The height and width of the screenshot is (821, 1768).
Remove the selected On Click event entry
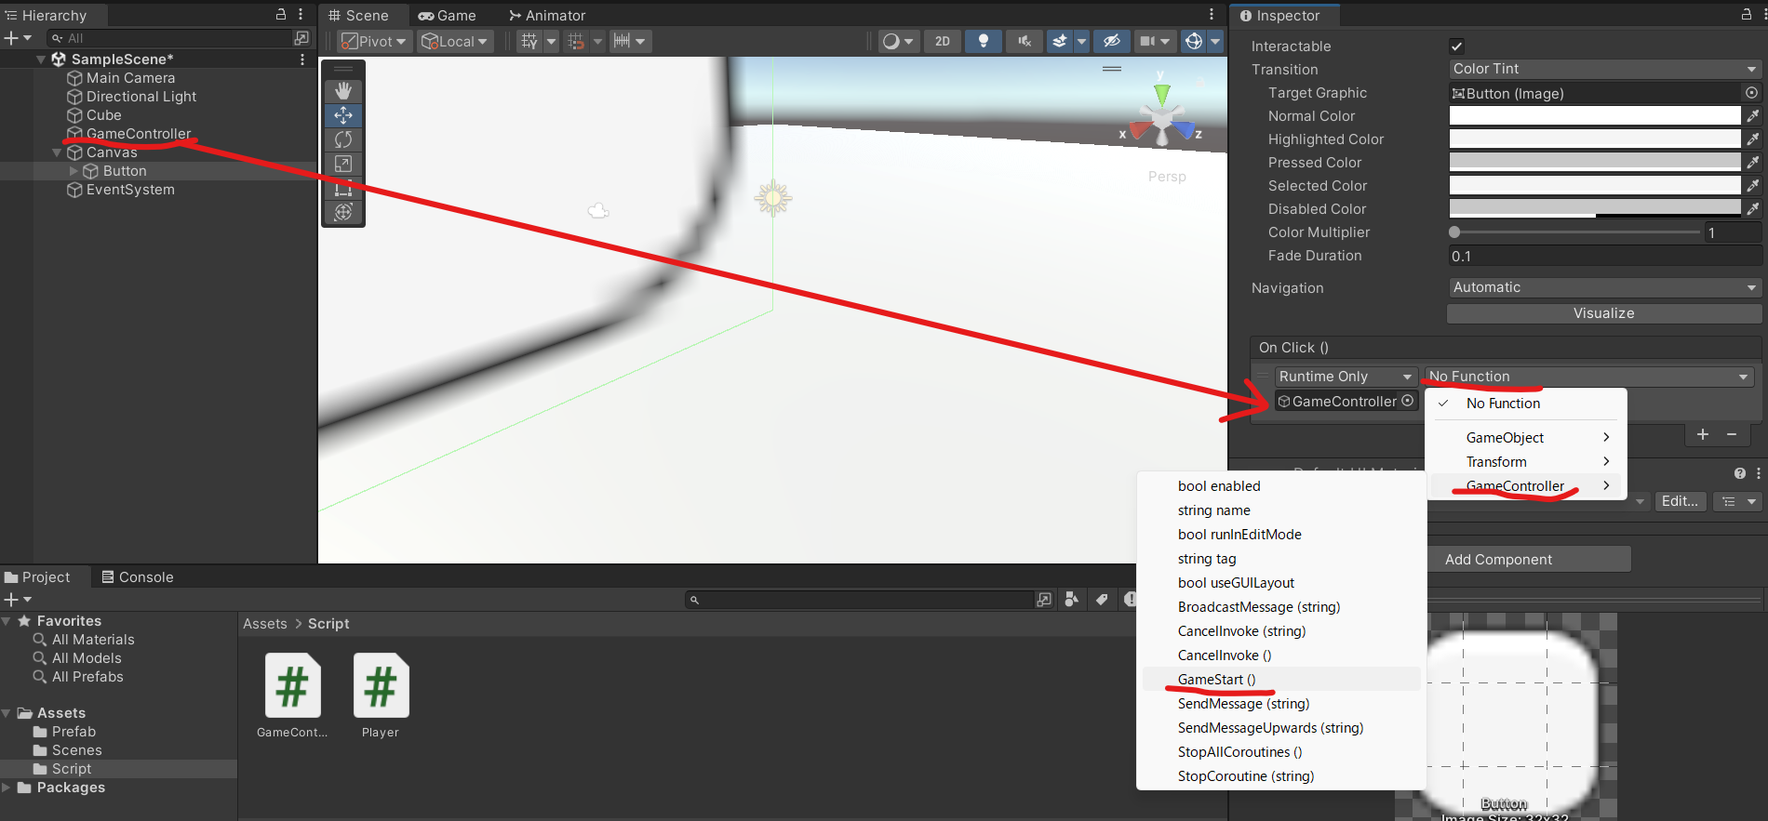coord(1732,434)
